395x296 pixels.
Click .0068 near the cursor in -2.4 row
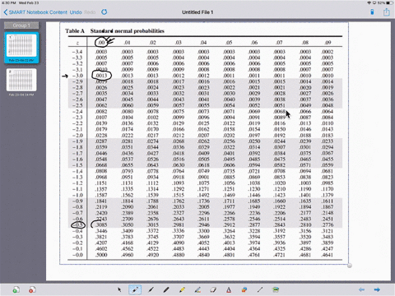click(x=279, y=111)
